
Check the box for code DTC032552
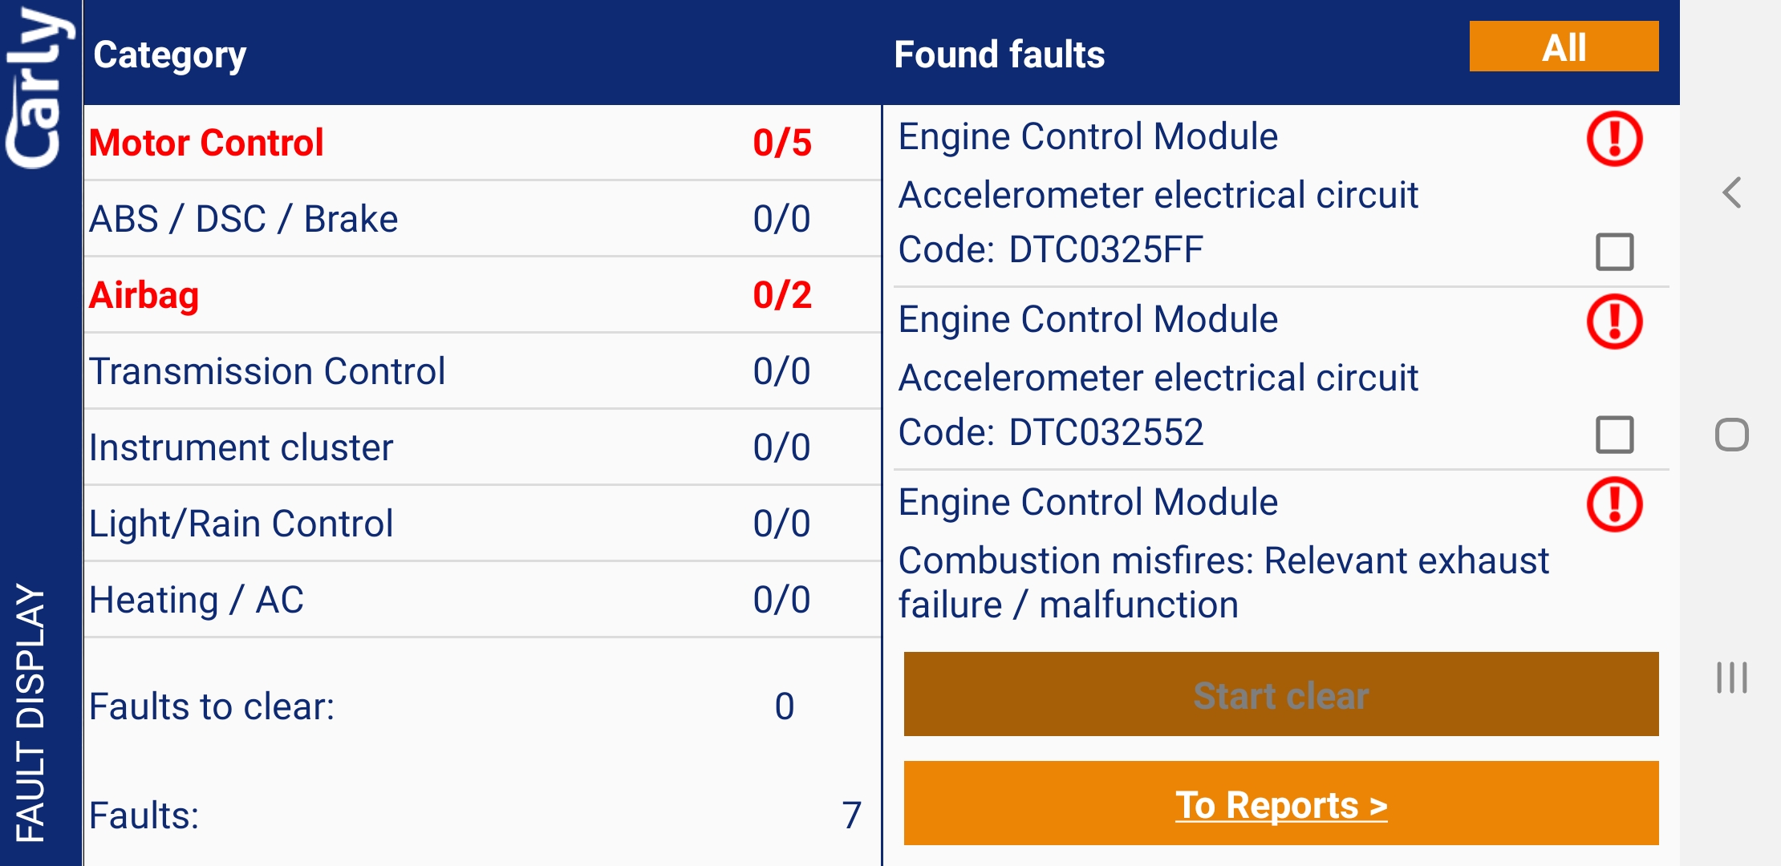click(x=1614, y=435)
